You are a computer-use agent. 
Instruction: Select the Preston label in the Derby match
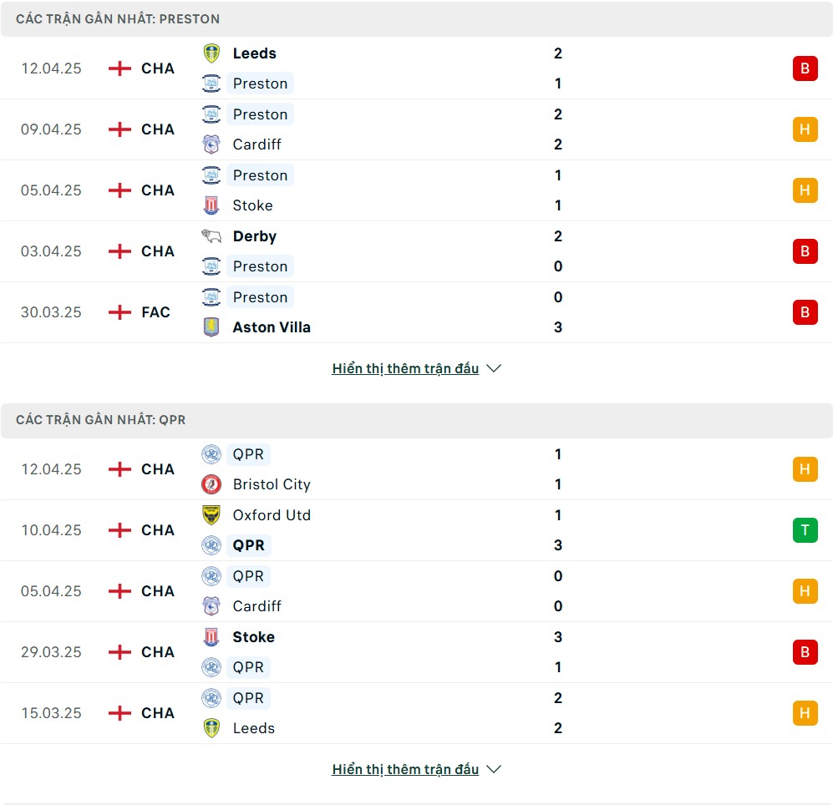[x=261, y=266]
